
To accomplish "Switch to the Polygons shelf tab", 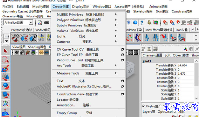I will 21,30.
